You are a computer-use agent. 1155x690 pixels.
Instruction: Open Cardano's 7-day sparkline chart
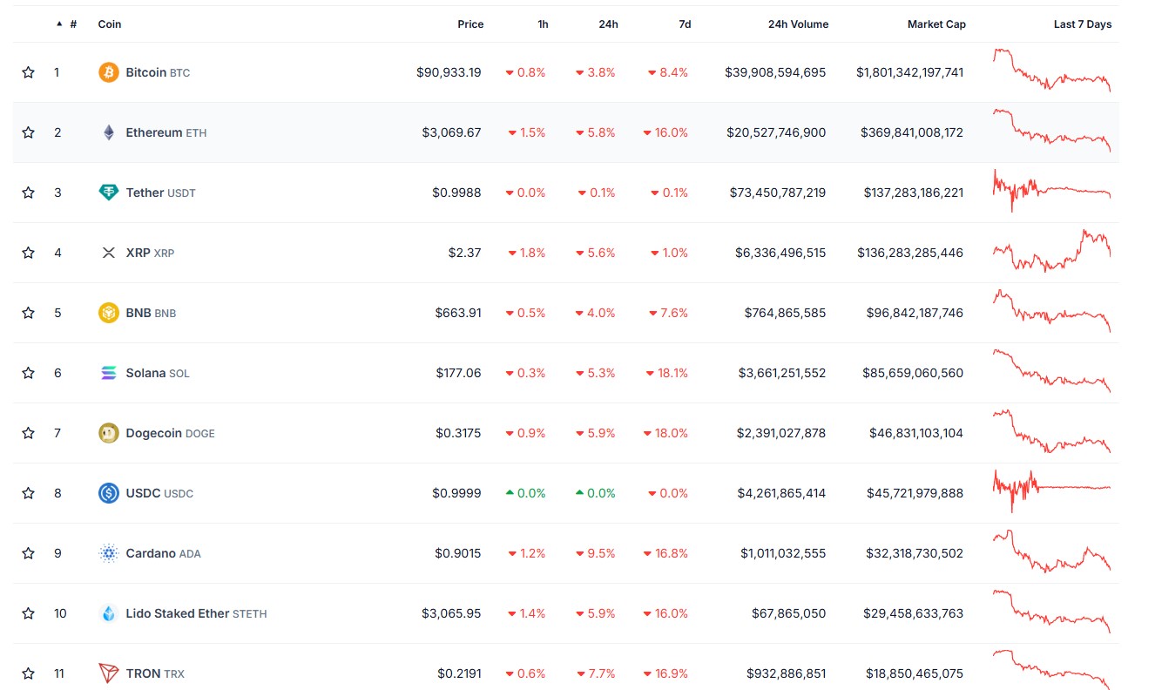tap(1051, 551)
